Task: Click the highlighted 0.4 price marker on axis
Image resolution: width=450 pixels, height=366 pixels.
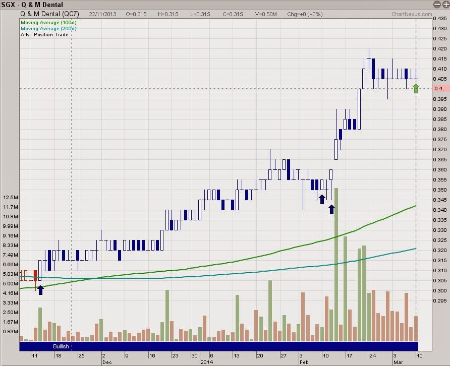Action: [x=441, y=88]
